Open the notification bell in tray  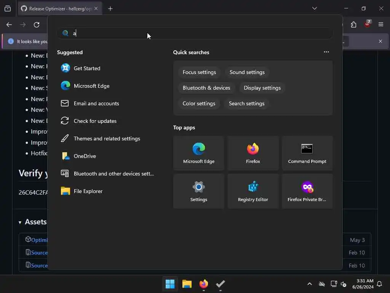point(380,284)
